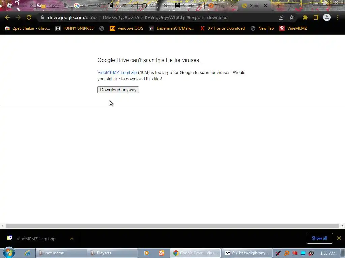Screen dimensions: 345x258
Task: Open the 2pac Shakur bookmark
Action: coord(28,28)
